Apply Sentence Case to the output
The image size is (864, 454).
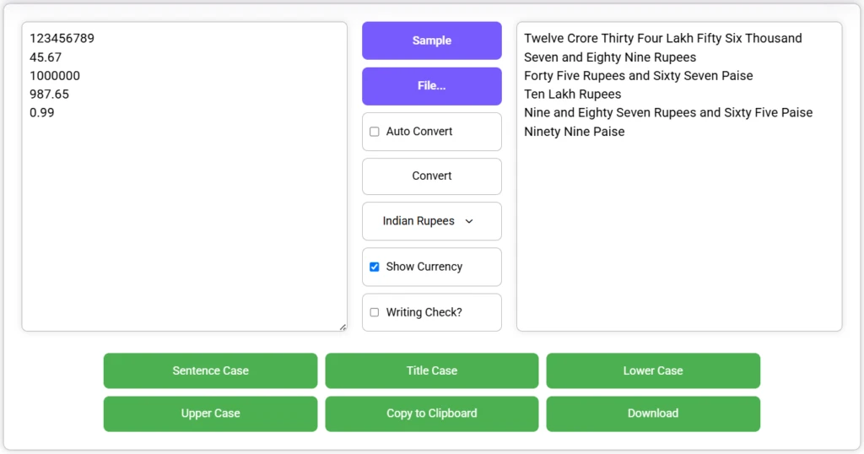pyautogui.click(x=210, y=370)
